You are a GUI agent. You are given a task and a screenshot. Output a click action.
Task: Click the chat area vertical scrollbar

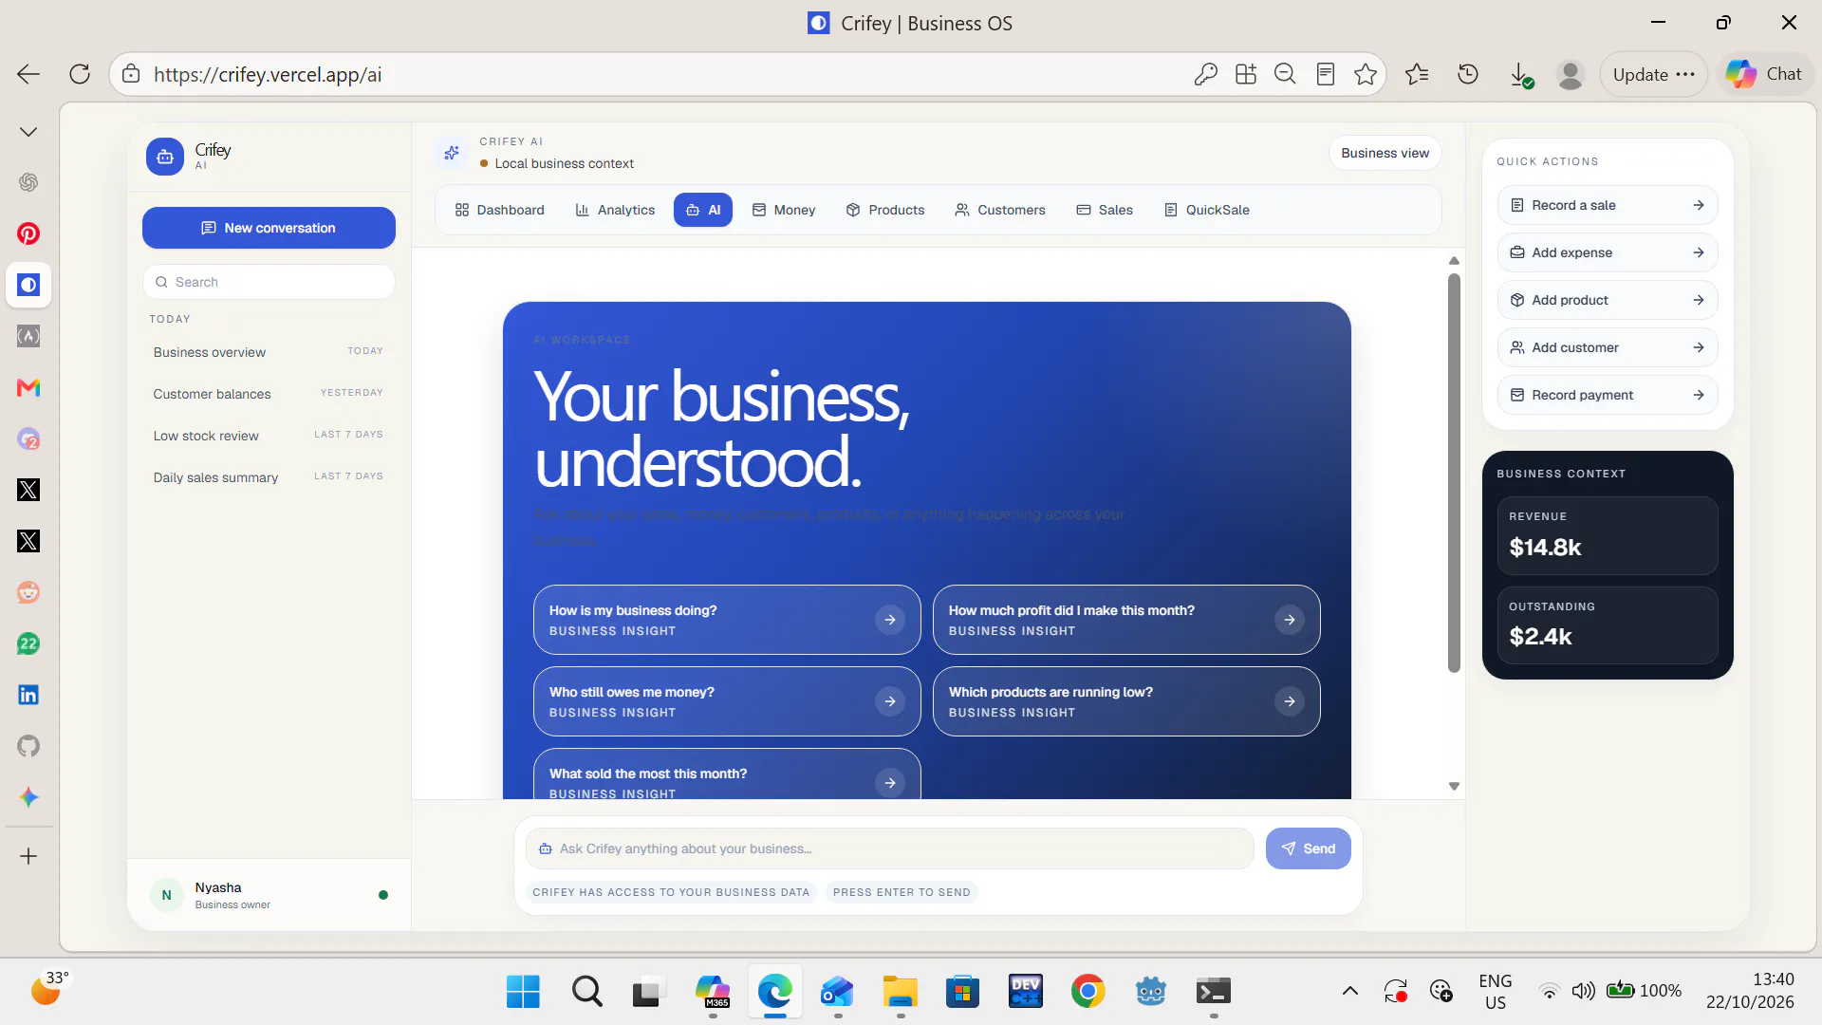[x=1454, y=473]
